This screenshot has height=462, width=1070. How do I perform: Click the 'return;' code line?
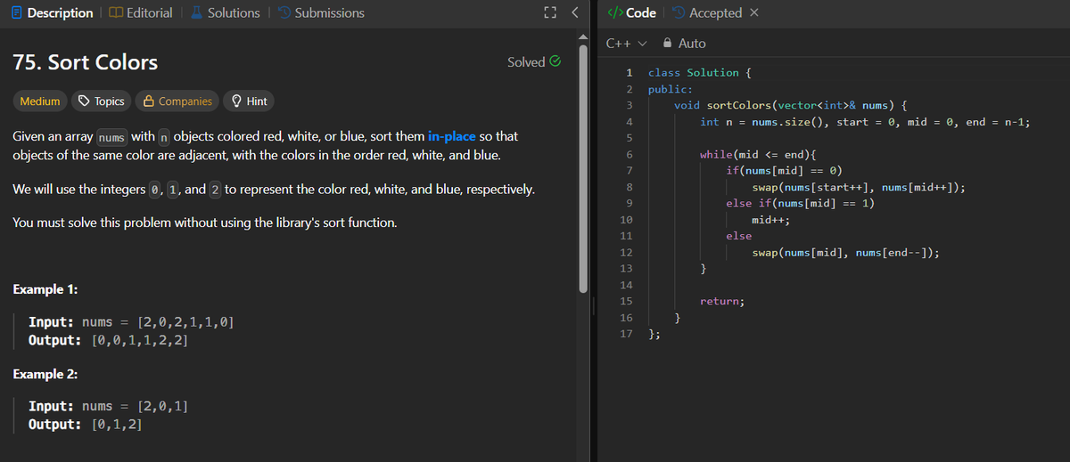tap(722, 301)
